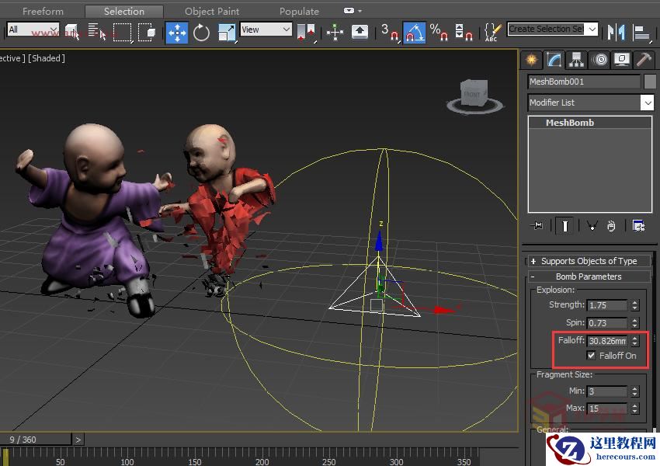660x466 pixels.
Task: Open the Utilities hammer panel
Action: tap(644, 60)
